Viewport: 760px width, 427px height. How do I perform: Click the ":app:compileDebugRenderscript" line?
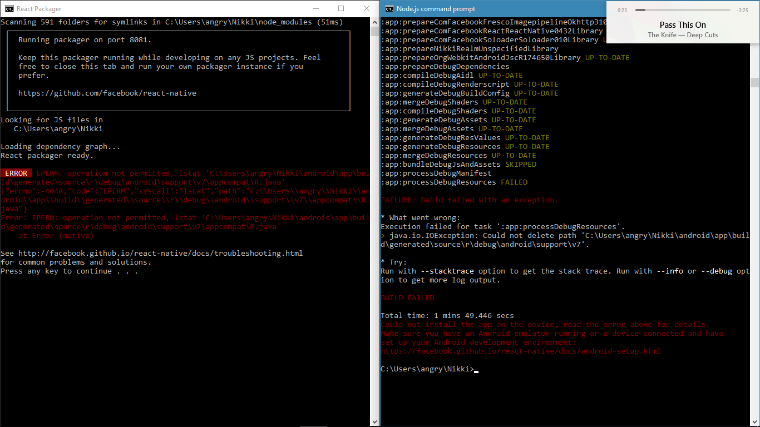[x=470, y=85]
